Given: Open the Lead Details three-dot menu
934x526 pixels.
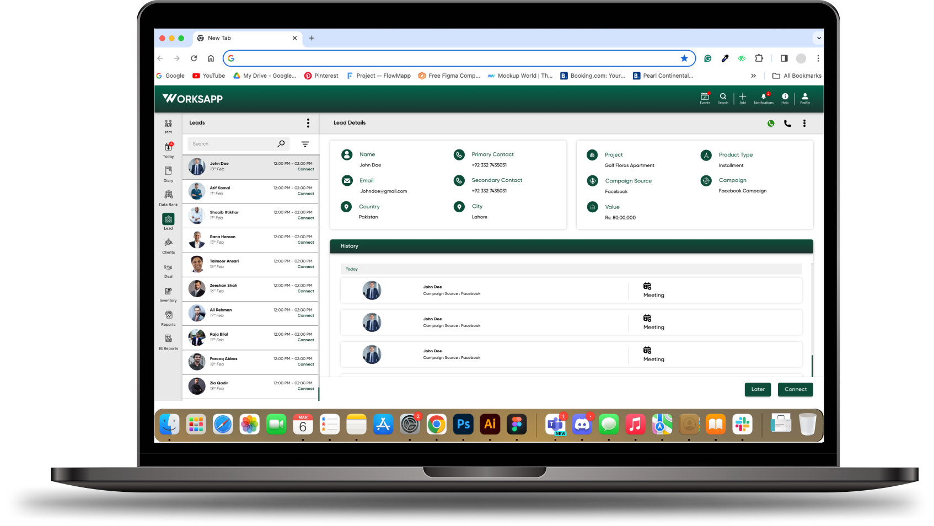Looking at the screenshot, I should coord(804,123).
